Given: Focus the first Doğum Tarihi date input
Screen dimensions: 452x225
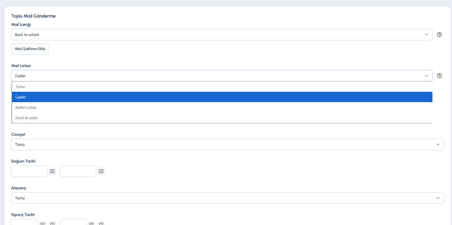Looking at the screenshot, I should pos(29,171).
